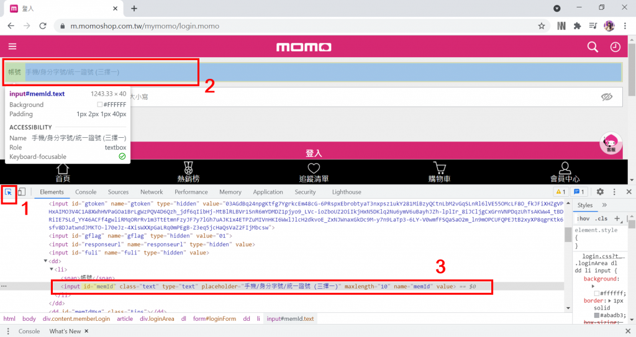Image resolution: width=636 pixels, height=337 pixels.
Task: Select input#memId.text in the breadcrumb
Action: click(x=290, y=319)
